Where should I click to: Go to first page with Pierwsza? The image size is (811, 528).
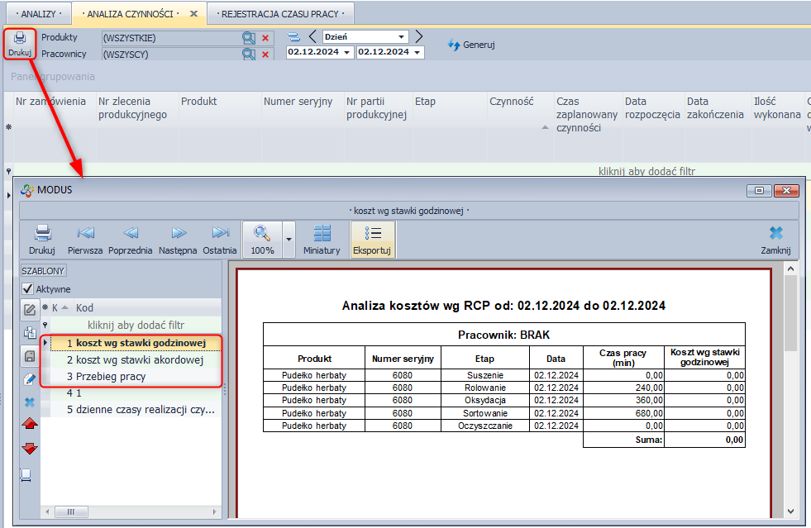[85, 240]
